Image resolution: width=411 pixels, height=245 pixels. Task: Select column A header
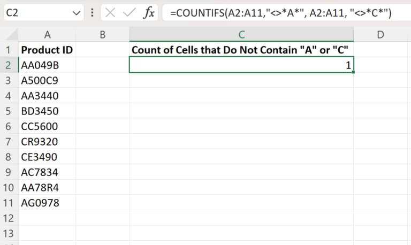click(47, 35)
